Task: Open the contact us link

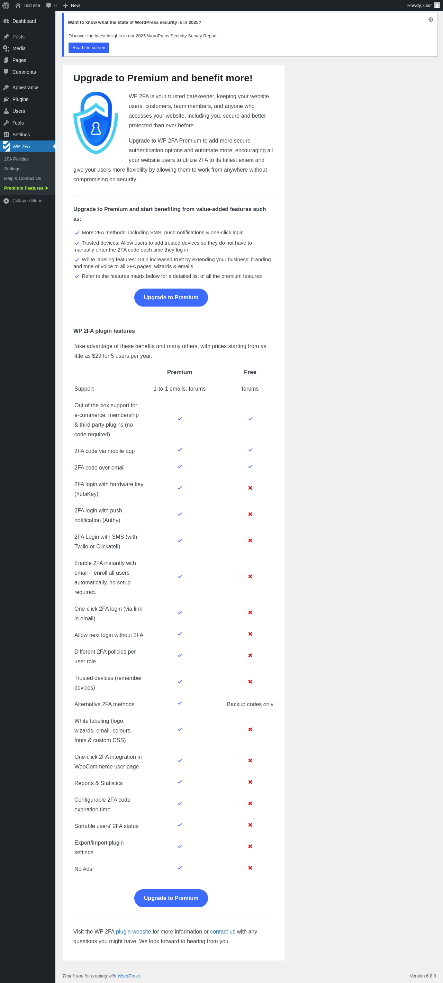Action: [223, 931]
